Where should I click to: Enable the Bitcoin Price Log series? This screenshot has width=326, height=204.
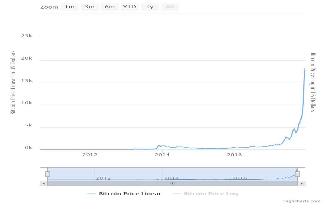tap(211, 194)
